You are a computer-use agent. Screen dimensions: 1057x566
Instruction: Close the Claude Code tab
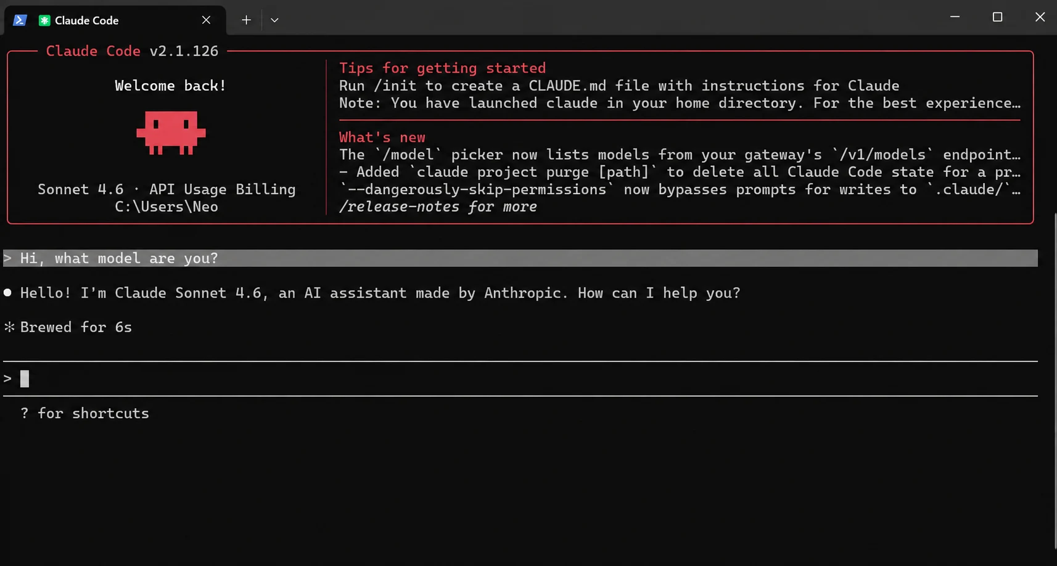point(206,20)
